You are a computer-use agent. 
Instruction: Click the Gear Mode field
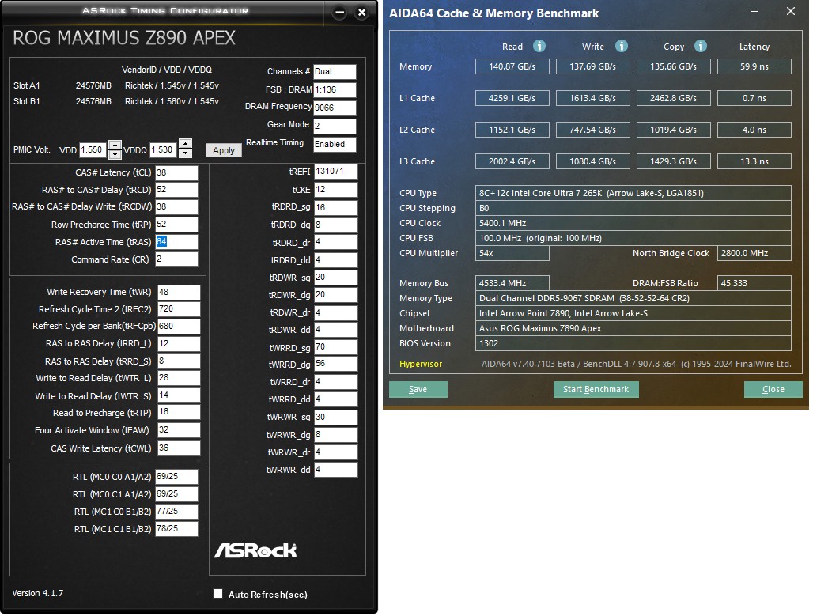click(335, 126)
